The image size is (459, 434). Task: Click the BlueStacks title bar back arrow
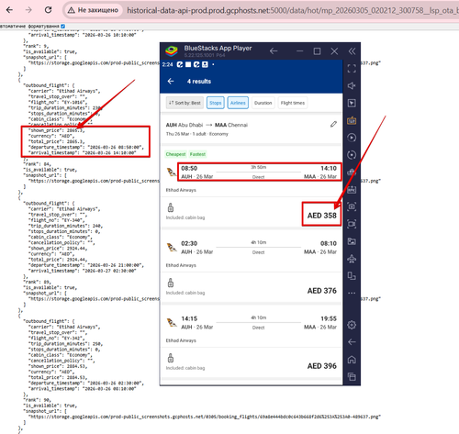pos(274,51)
